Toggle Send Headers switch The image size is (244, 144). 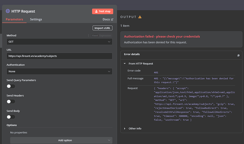11,102
